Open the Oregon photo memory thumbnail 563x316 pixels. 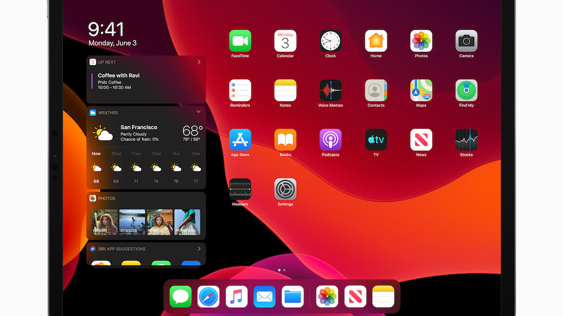click(105, 222)
